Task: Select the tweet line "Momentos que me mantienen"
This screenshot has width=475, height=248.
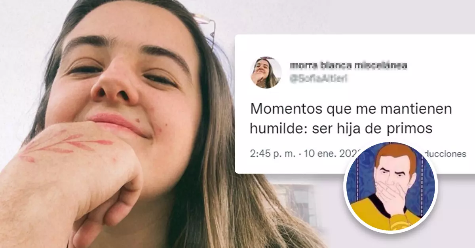Action: pos(351,109)
